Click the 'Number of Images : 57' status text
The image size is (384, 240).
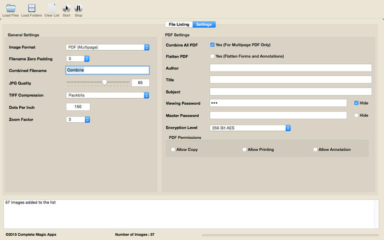pyautogui.click(x=135, y=234)
